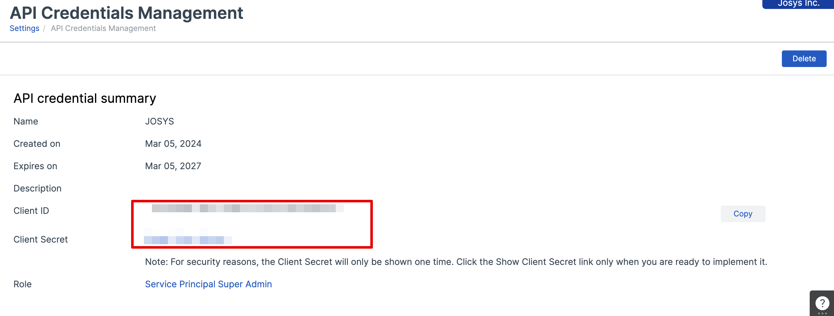Viewport: 834px width, 316px height.
Task: Click the Josys Inc. organization badge
Action: tap(798, 4)
